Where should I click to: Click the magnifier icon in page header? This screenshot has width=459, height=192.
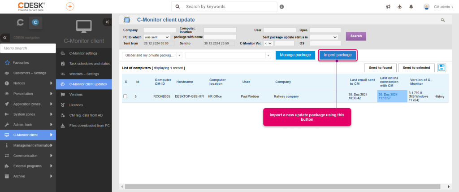tap(443, 20)
